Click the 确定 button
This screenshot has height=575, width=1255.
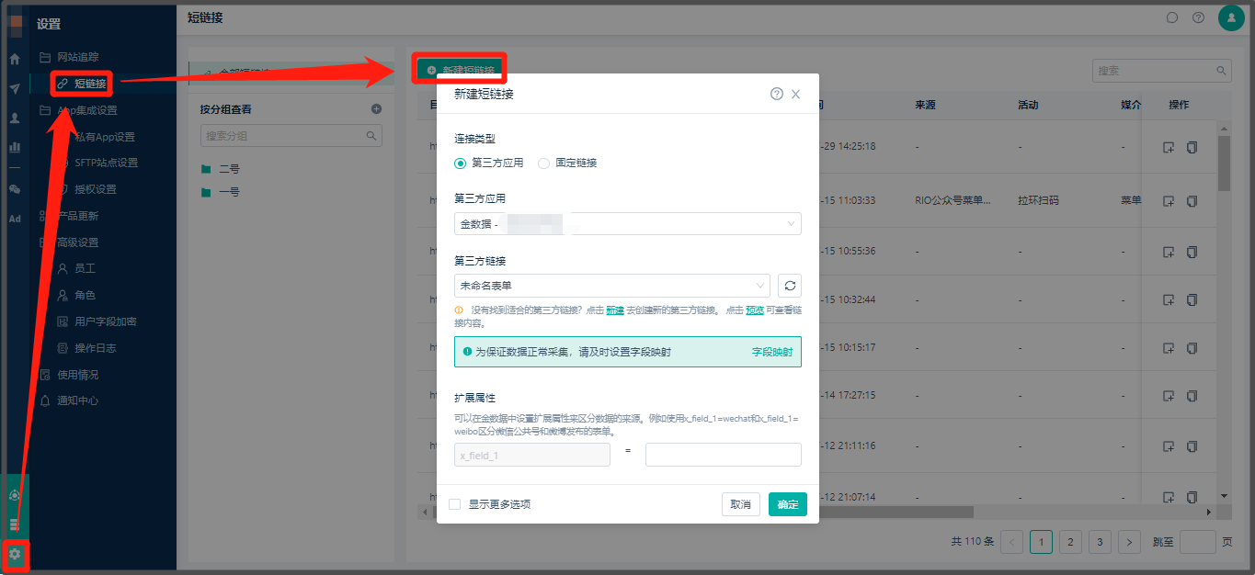788,504
